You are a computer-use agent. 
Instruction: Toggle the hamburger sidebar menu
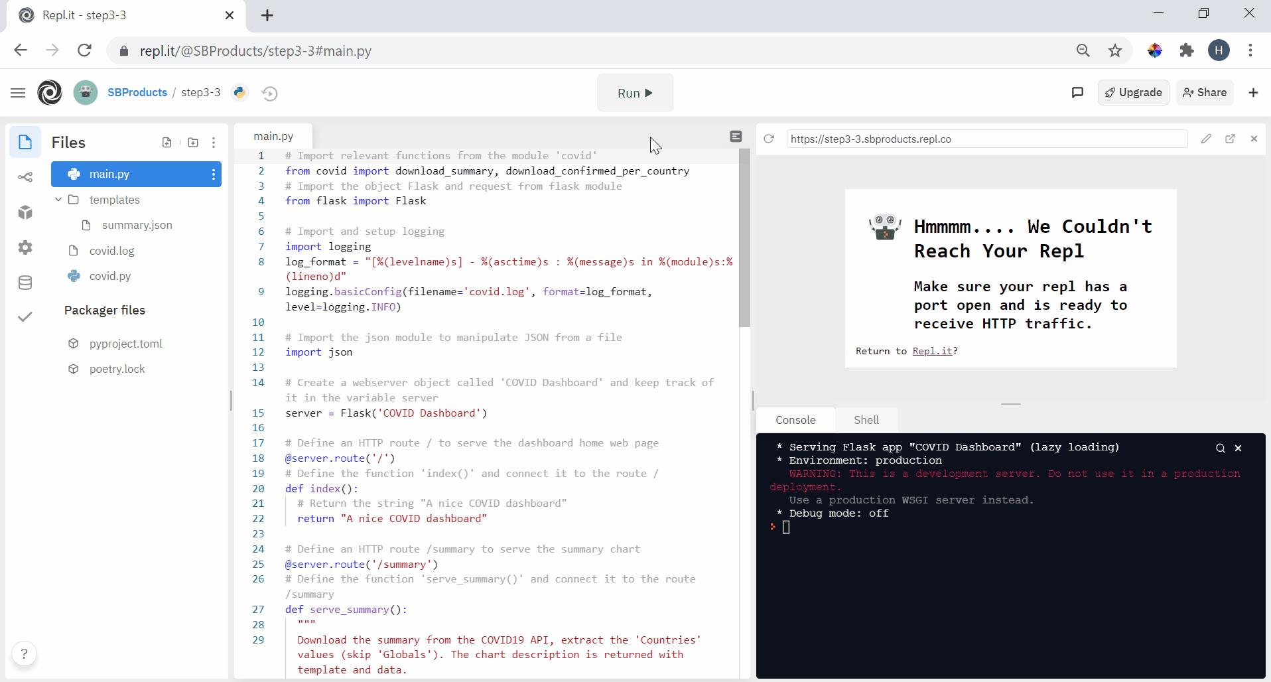coord(18,93)
